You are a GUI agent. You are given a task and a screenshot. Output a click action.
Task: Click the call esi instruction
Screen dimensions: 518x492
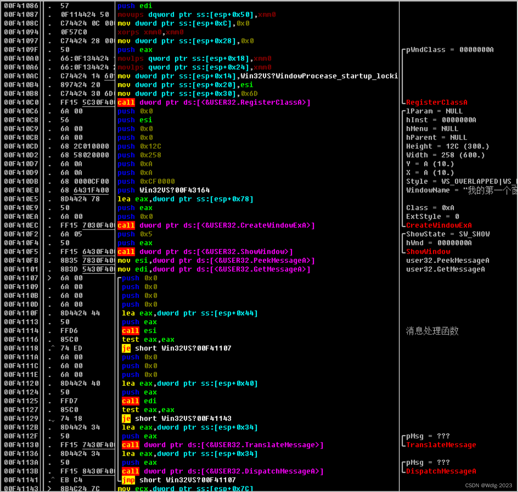pos(139,331)
